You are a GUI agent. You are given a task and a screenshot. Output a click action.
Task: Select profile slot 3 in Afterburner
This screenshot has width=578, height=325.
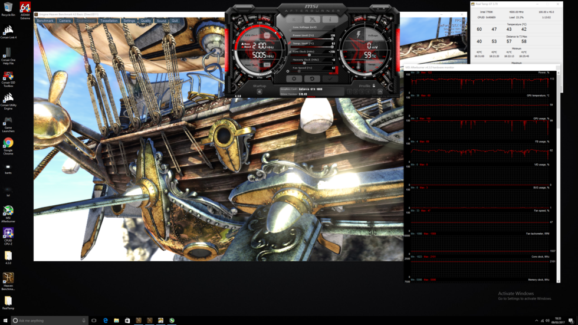click(362, 91)
